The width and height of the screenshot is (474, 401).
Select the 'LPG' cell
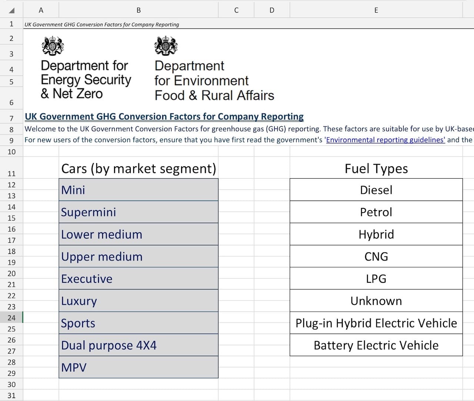376,279
